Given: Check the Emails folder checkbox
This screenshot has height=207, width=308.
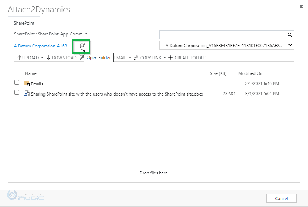Looking at the screenshot, I should click(x=17, y=83).
